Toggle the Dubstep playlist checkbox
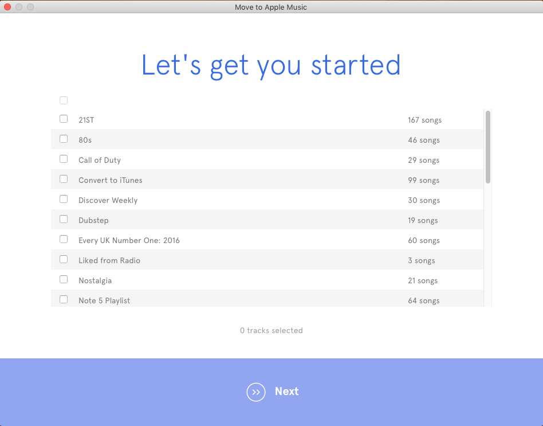 tap(64, 219)
